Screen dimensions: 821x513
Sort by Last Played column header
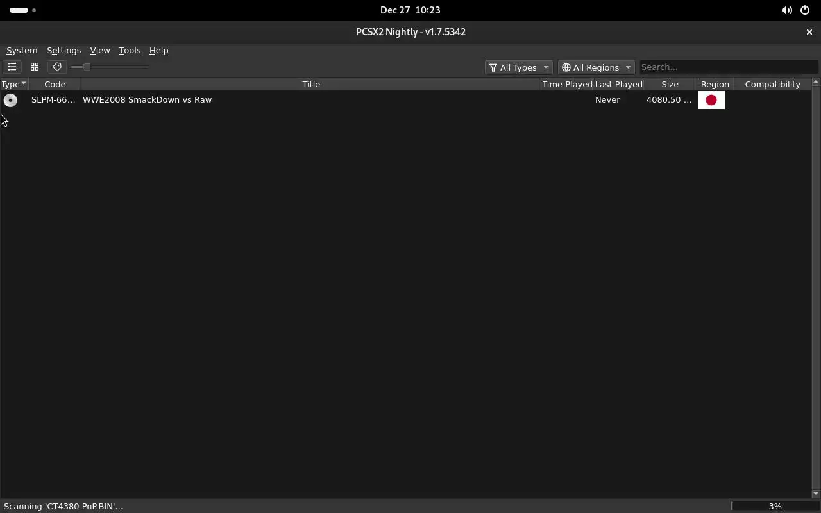click(618, 84)
